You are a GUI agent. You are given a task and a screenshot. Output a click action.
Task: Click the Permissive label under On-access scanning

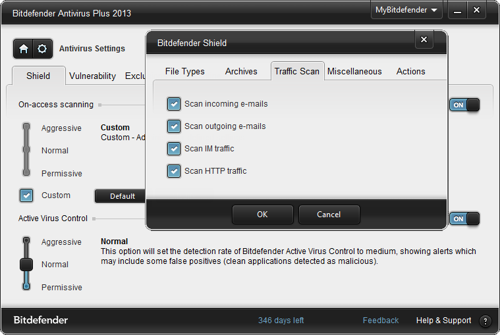(x=62, y=174)
